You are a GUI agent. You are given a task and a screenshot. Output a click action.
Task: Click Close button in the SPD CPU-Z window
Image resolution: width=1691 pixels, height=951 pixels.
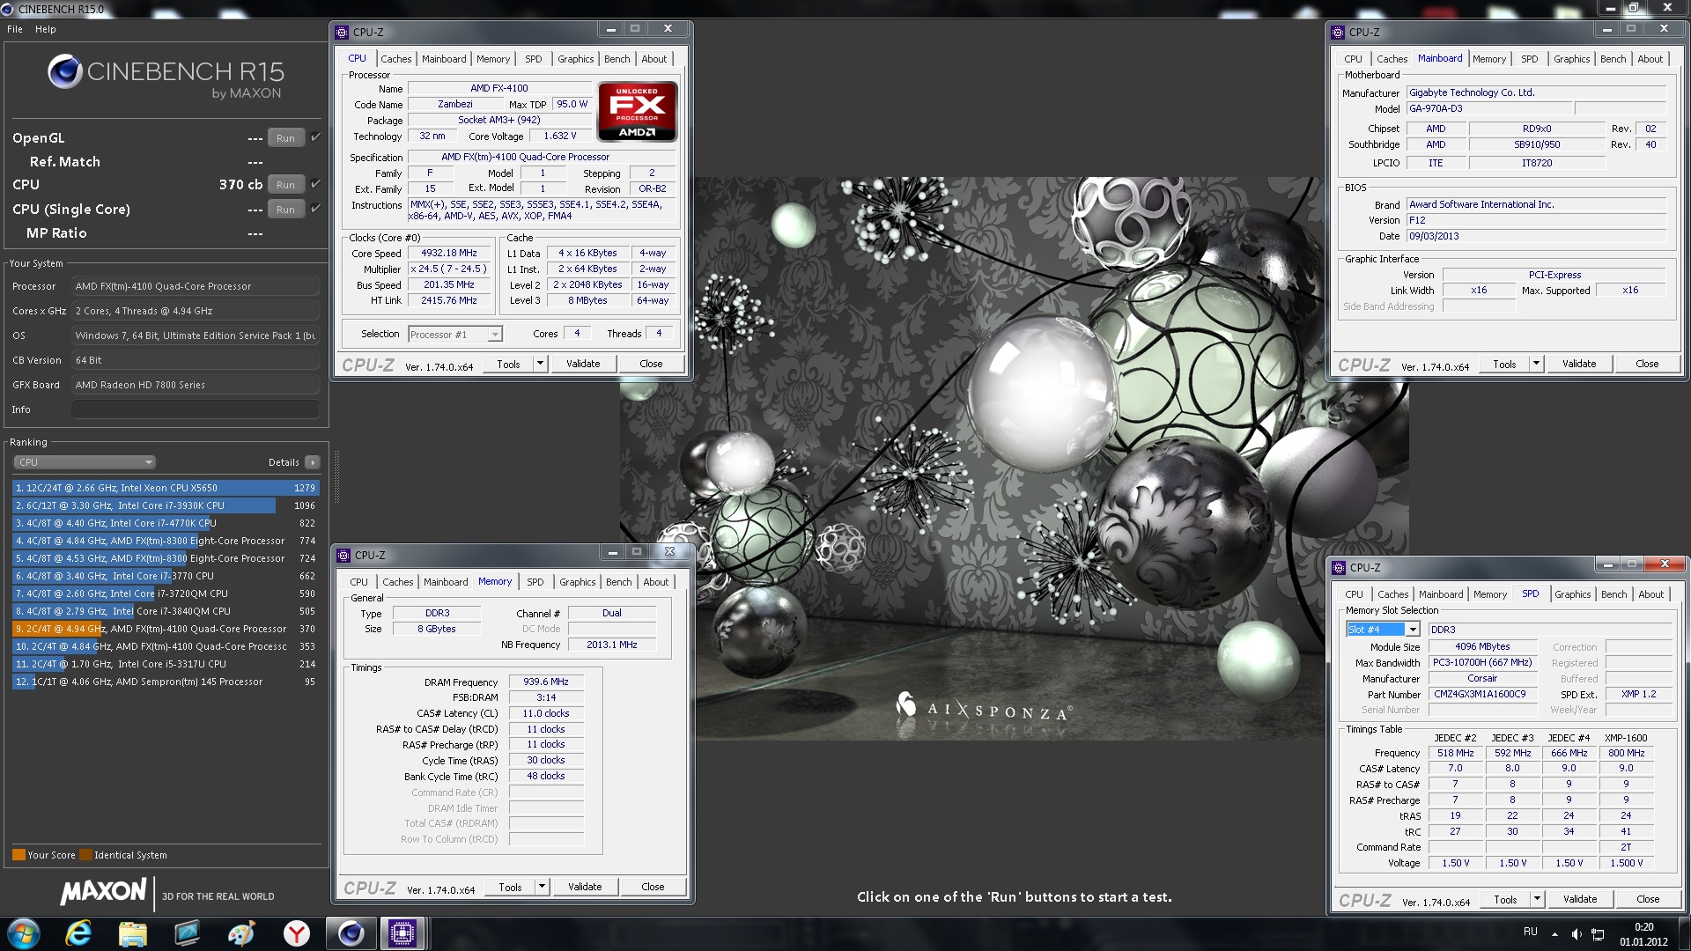pos(1648,899)
